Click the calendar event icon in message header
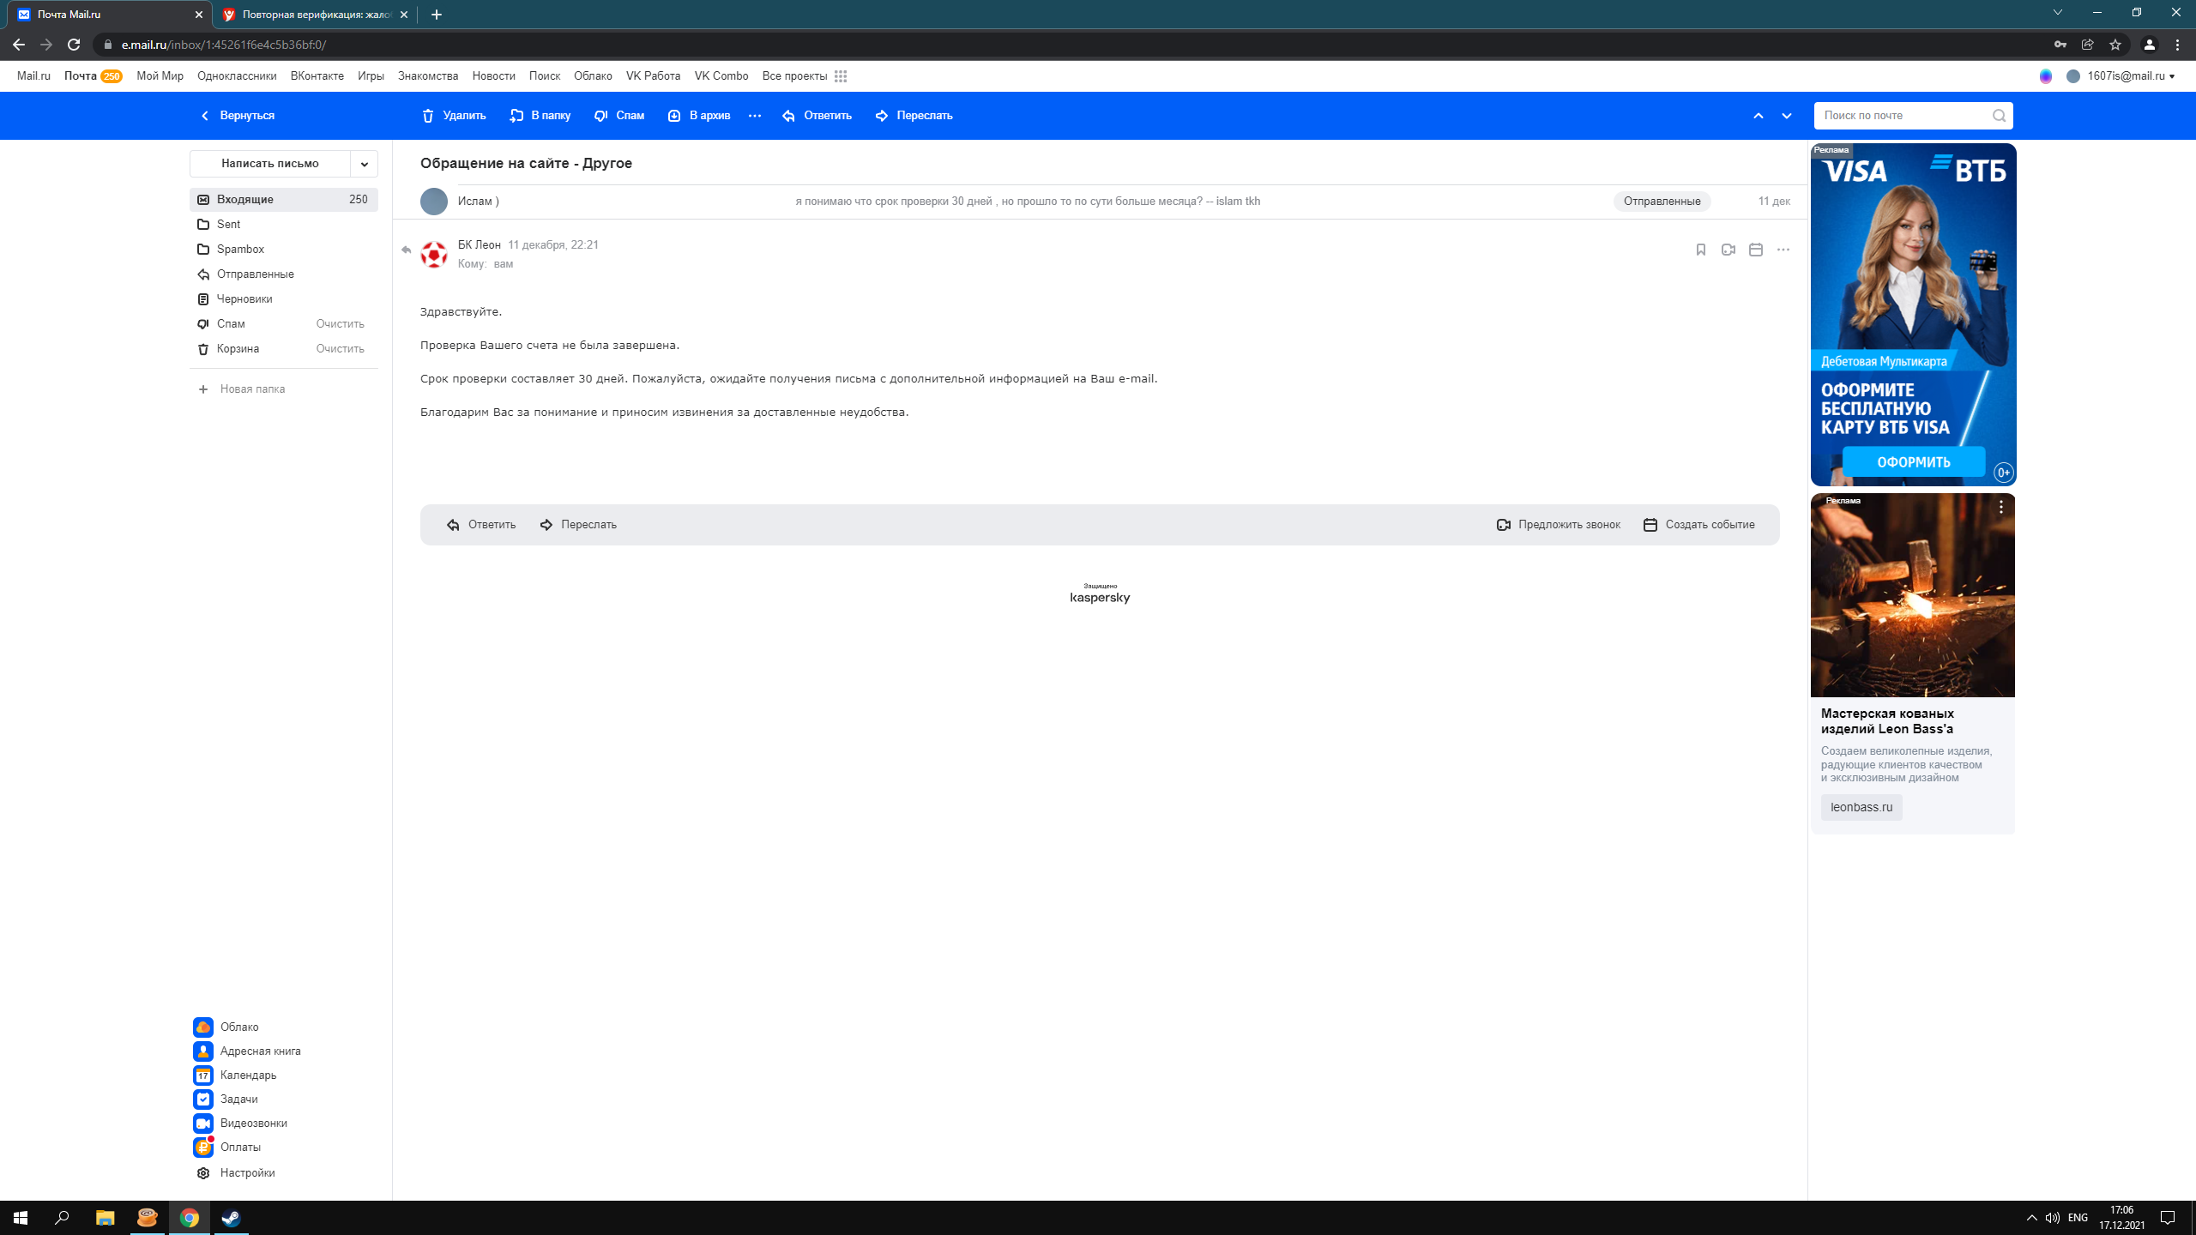The width and height of the screenshot is (2196, 1235). click(1755, 250)
